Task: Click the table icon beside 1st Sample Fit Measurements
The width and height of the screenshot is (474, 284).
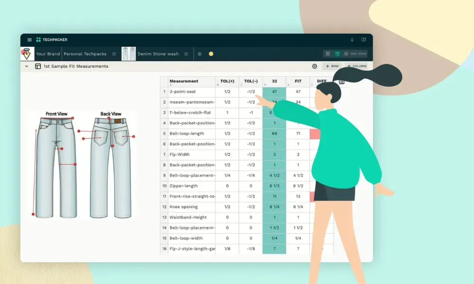Action: click(38, 66)
